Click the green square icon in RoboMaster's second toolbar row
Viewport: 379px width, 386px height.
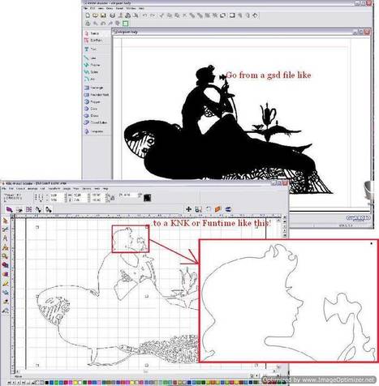pyautogui.click(x=125, y=24)
